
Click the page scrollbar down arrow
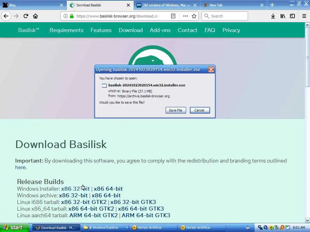coord(308,220)
